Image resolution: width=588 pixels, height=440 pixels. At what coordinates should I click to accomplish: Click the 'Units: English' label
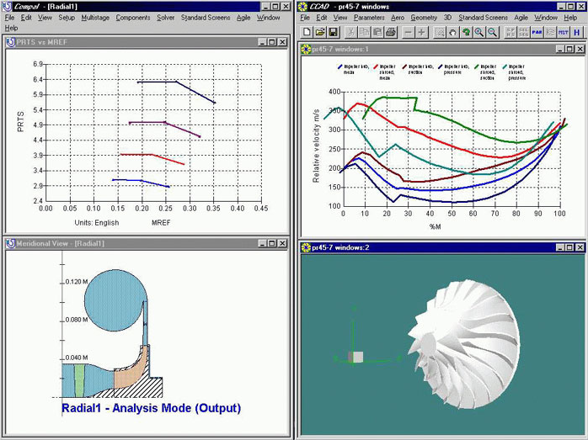click(x=96, y=223)
